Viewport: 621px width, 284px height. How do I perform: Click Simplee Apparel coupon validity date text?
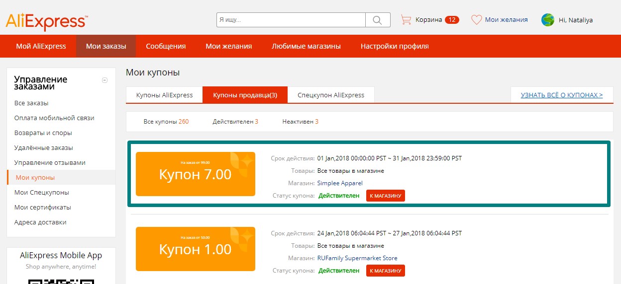click(x=390, y=158)
